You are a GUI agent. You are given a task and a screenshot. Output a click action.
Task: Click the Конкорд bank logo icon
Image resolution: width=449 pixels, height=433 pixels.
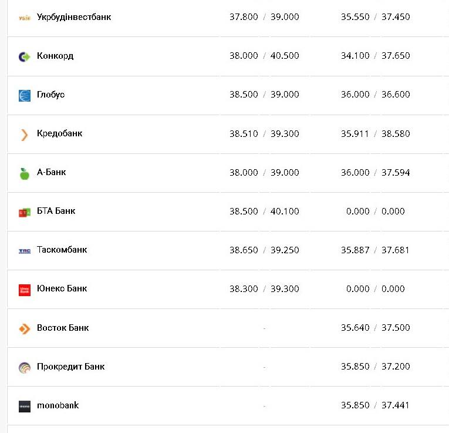[24, 56]
